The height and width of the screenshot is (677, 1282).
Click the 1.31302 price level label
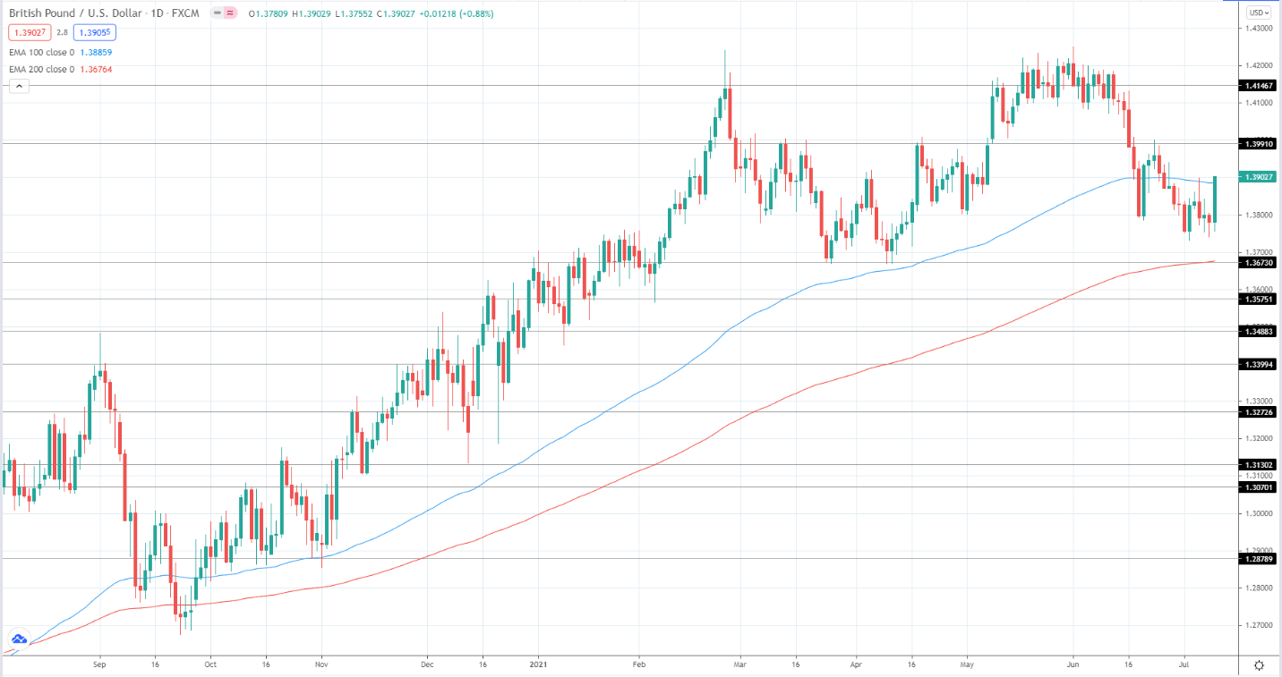1259,465
